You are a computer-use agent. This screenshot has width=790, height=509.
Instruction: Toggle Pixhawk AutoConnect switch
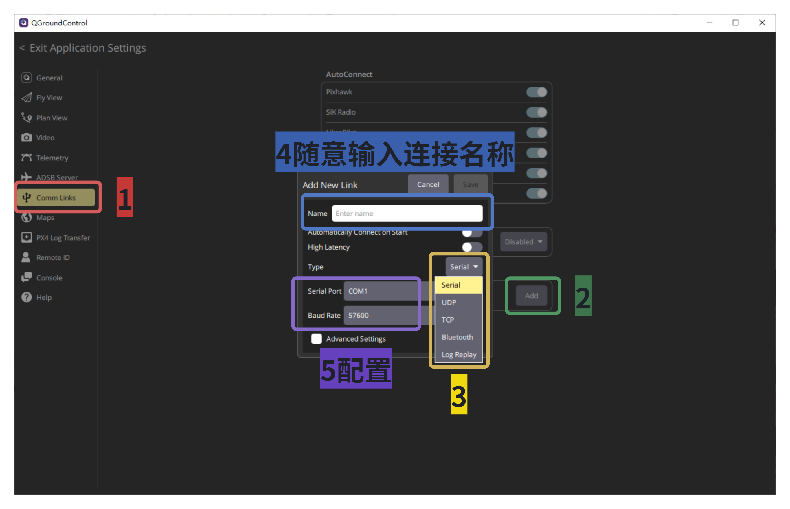[x=536, y=92]
